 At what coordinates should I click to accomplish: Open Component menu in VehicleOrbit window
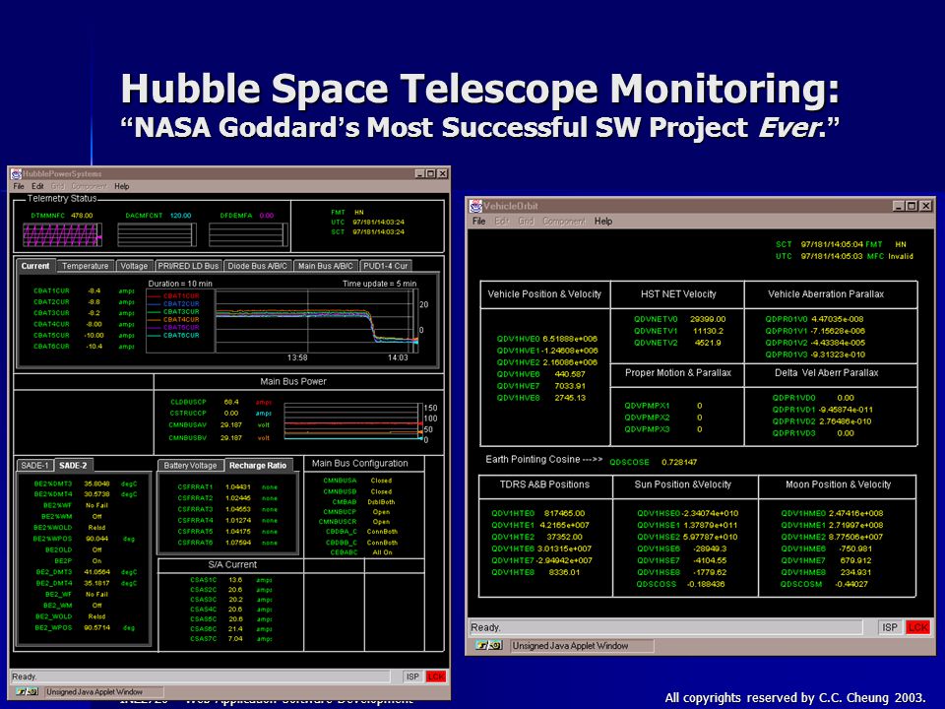(x=563, y=222)
